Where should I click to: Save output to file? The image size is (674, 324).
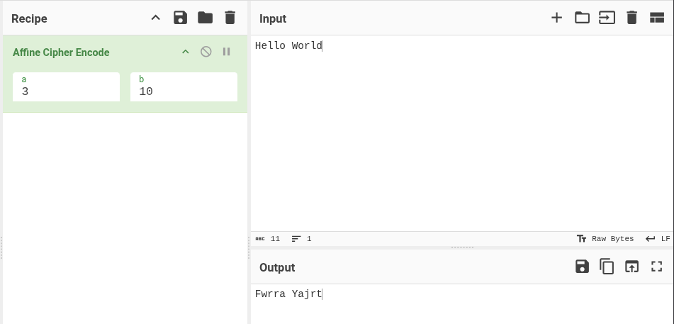click(x=582, y=267)
